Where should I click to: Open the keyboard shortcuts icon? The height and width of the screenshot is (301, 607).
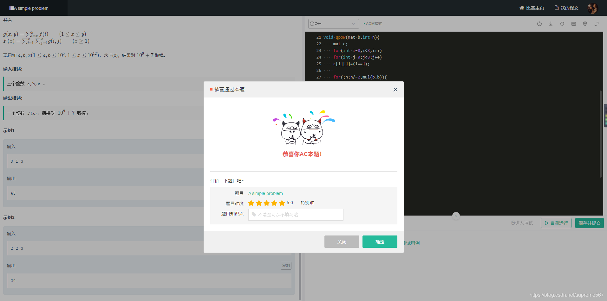click(574, 24)
